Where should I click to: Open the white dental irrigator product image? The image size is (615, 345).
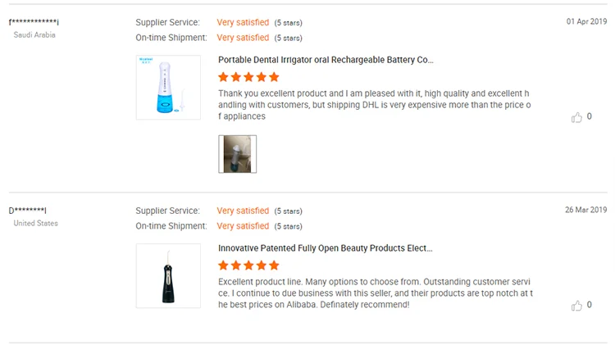168,88
